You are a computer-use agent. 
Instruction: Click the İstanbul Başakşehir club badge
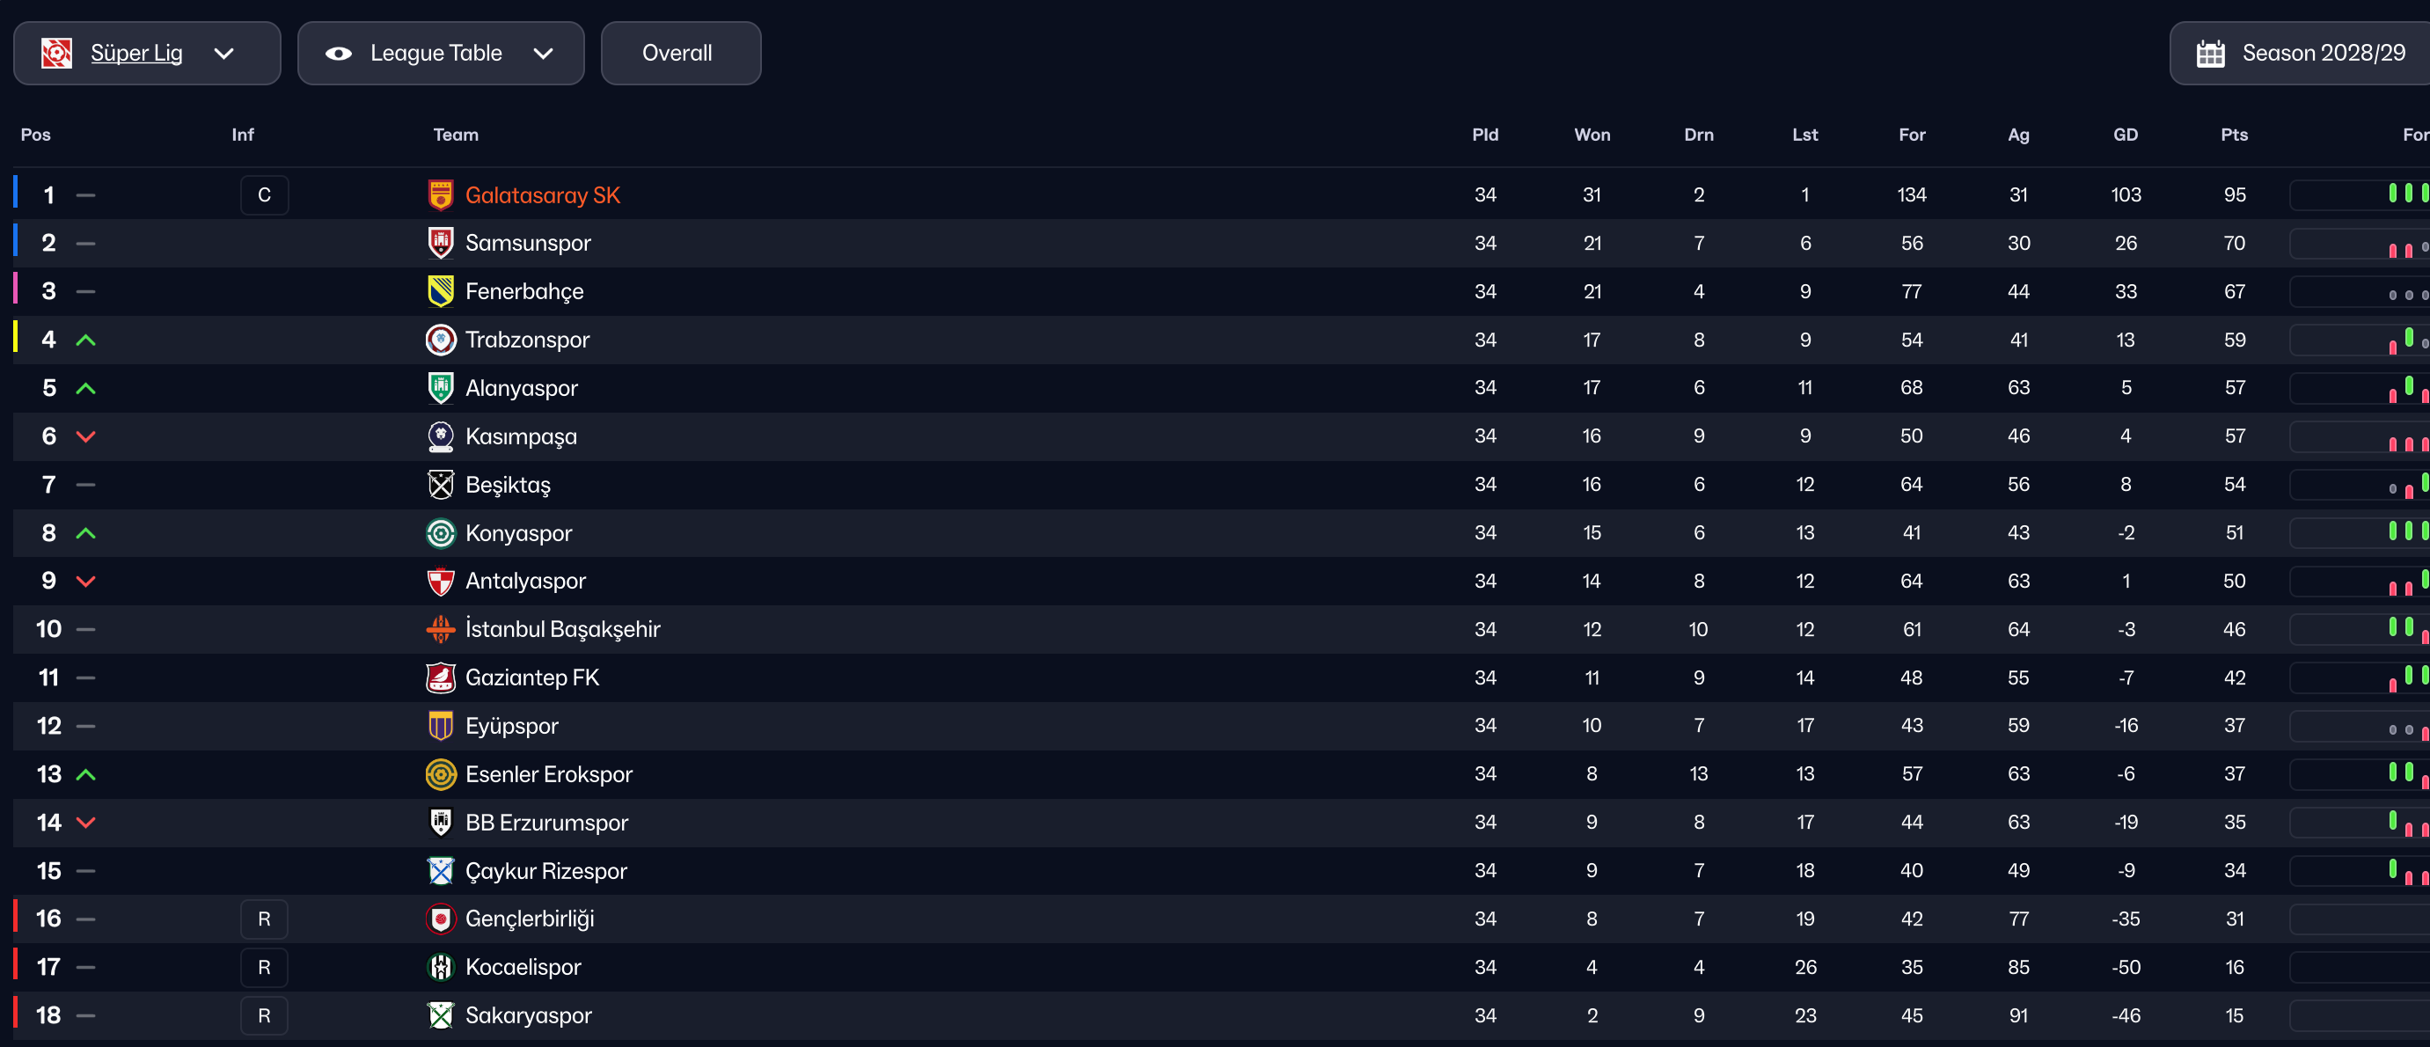pos(441,629)
